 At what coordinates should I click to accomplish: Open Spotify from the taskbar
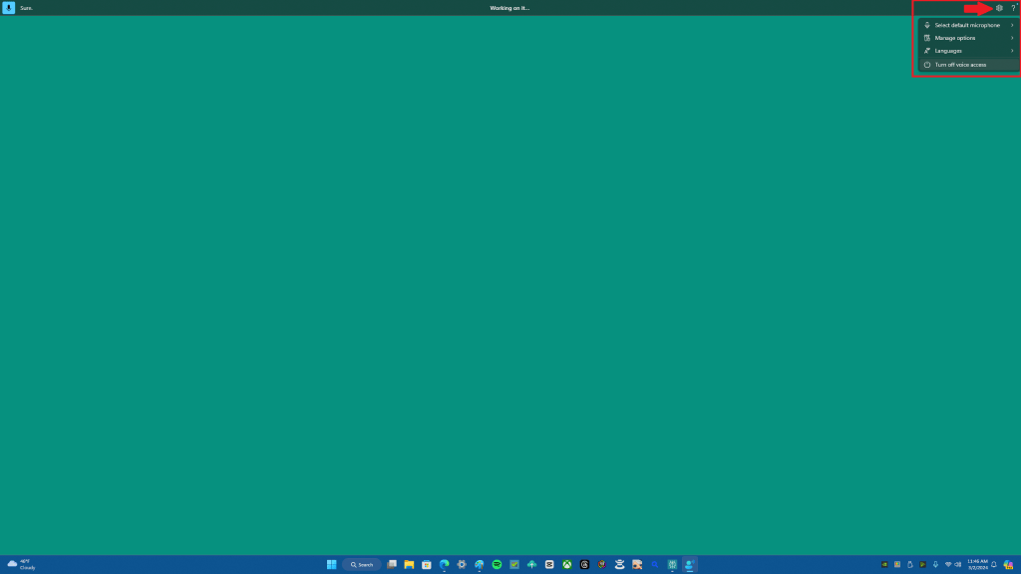pyautogui.click(x=497, y=564)
